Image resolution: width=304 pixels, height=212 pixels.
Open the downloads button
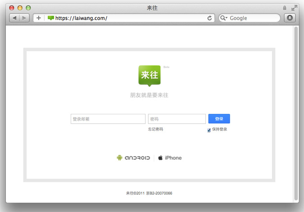pyautogui.click(x=290, y=18)
